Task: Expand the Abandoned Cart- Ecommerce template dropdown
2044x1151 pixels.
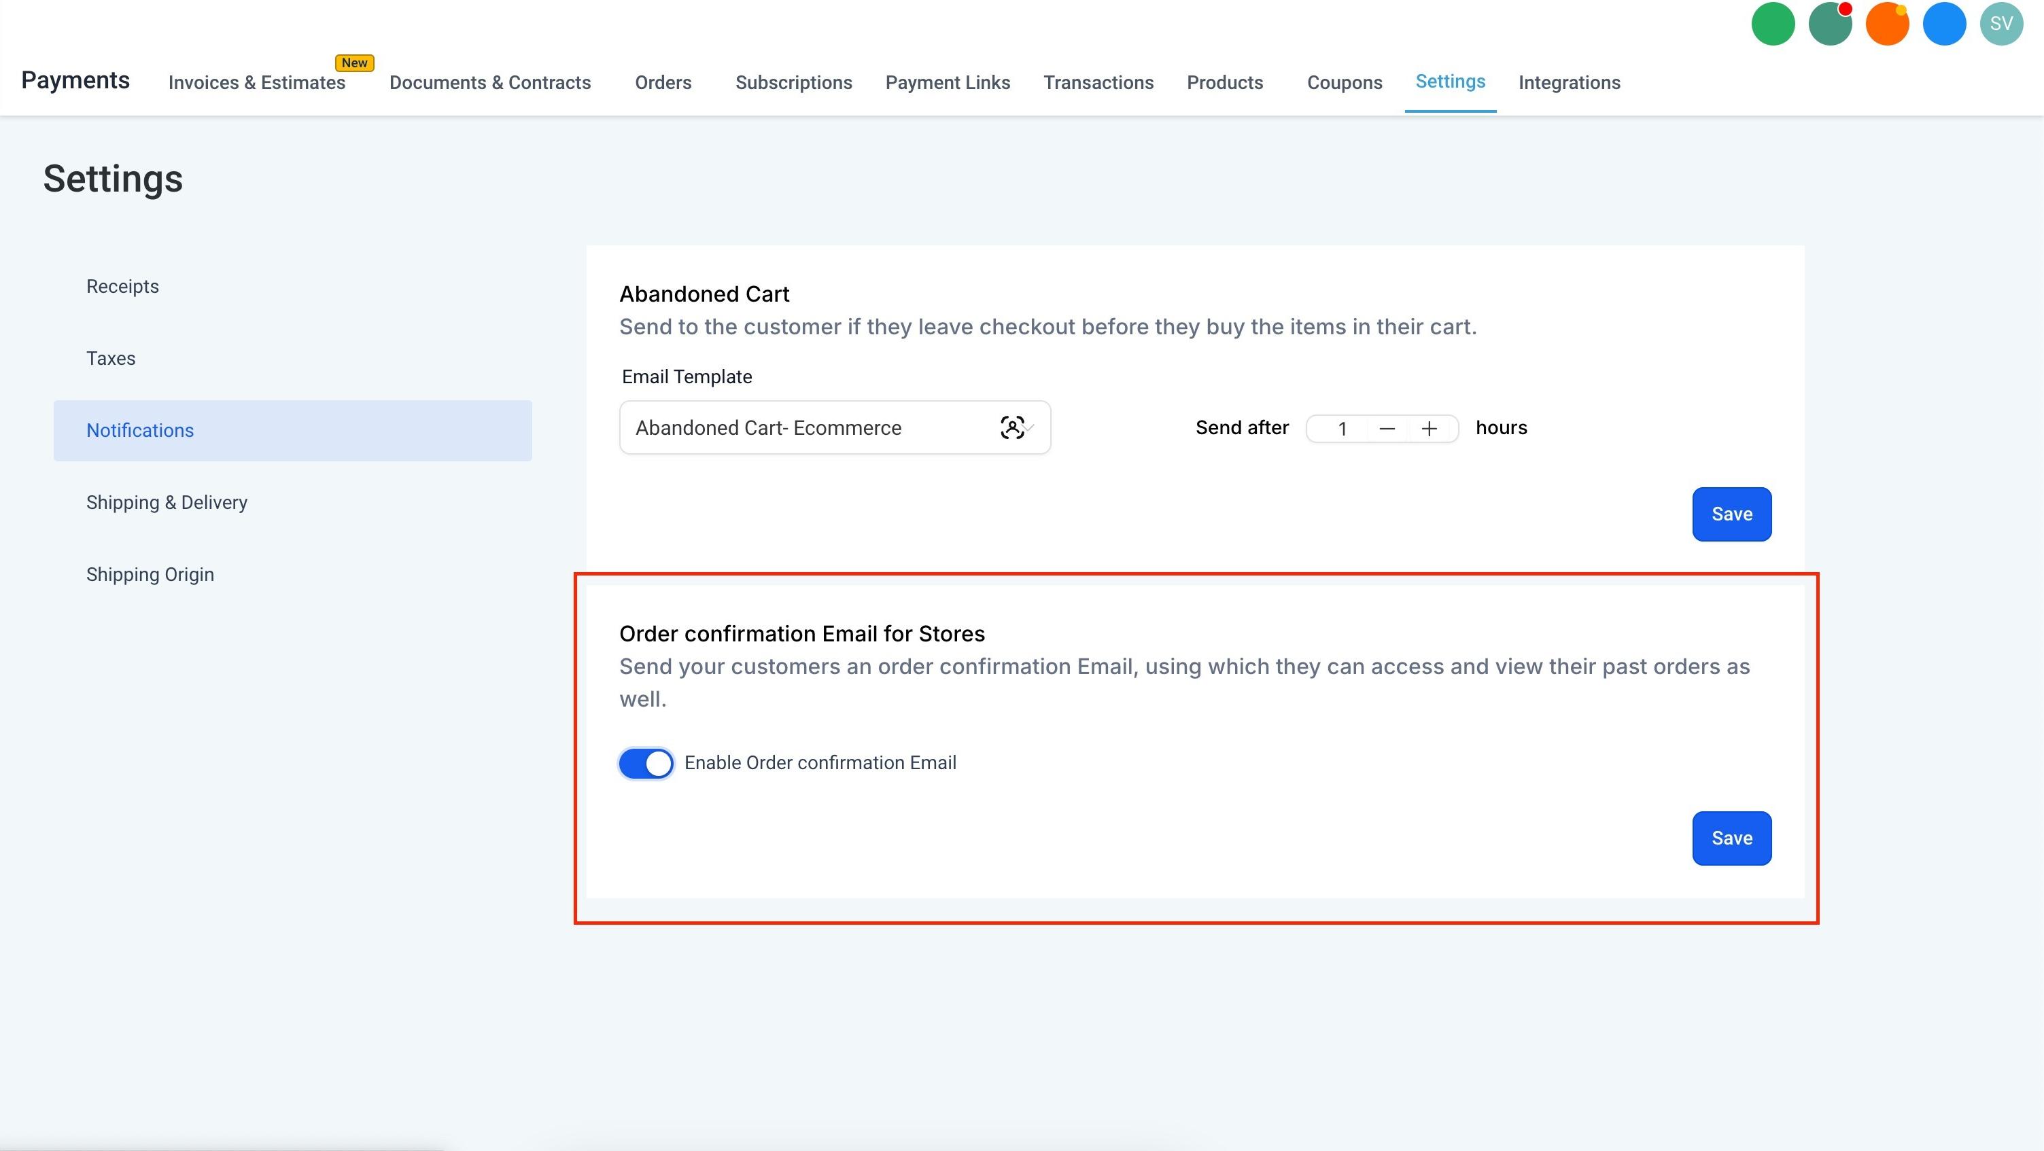Action: coord(835,427)
